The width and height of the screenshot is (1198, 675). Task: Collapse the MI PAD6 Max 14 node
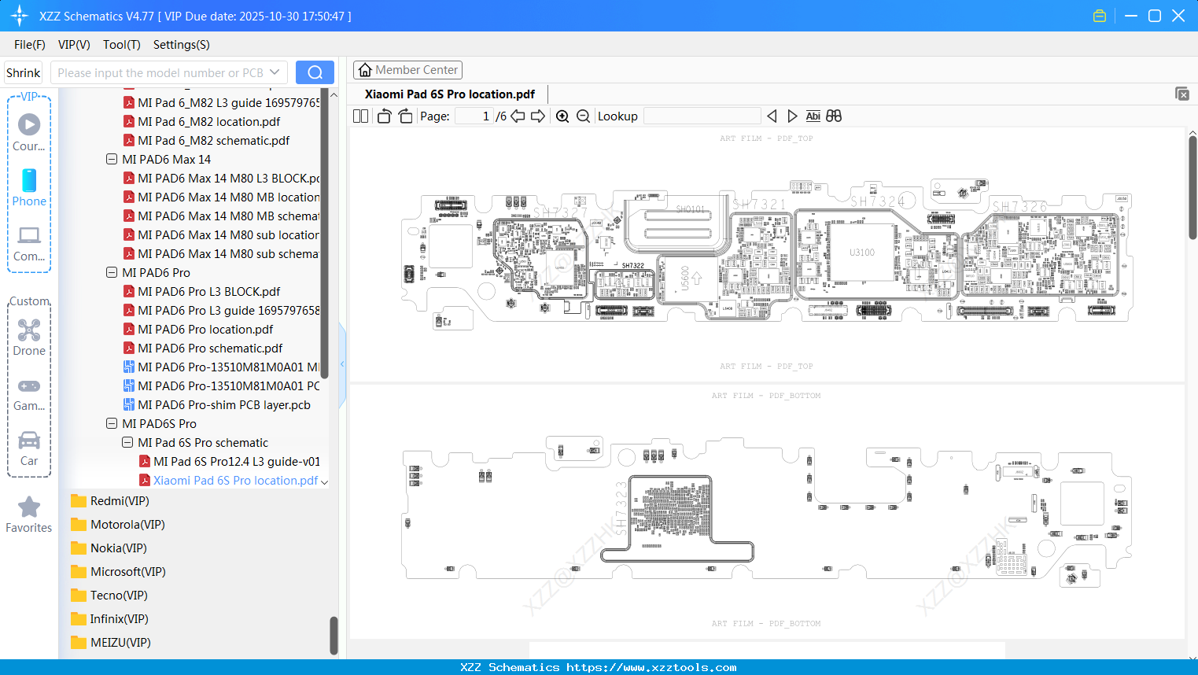click(x=112, y=160)
